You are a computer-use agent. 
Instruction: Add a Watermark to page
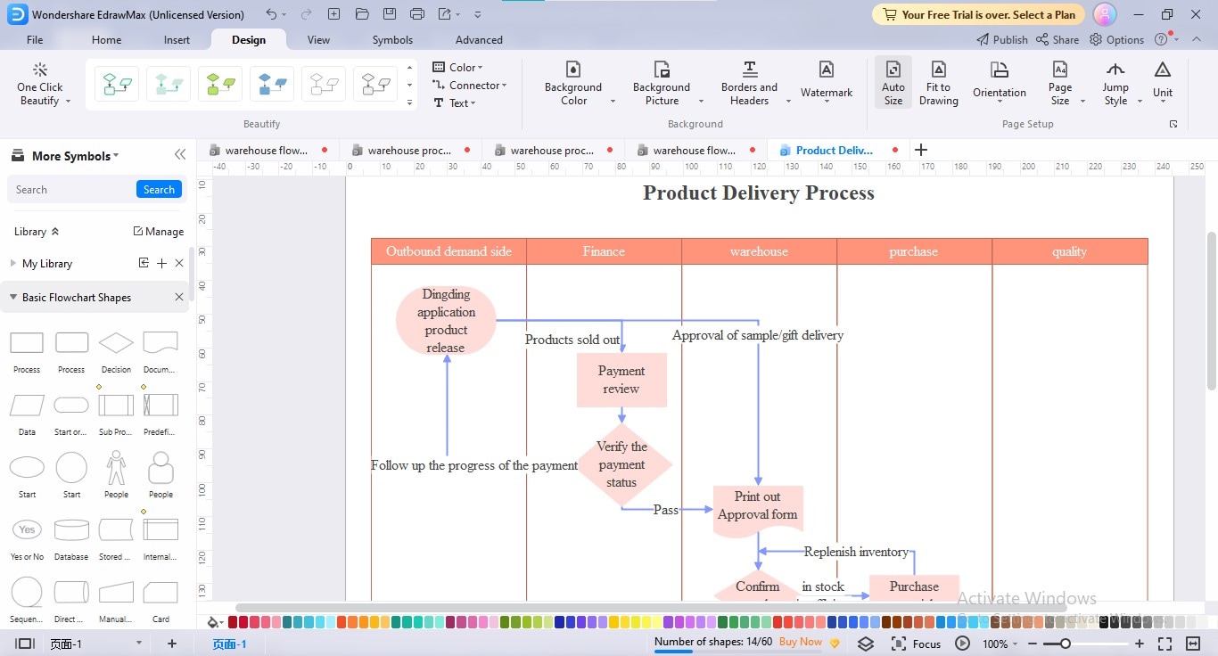click(827, 84)
